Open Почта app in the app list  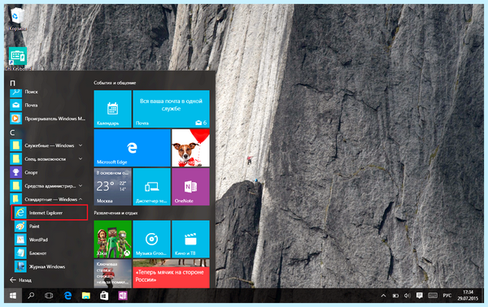pos(48,105)
